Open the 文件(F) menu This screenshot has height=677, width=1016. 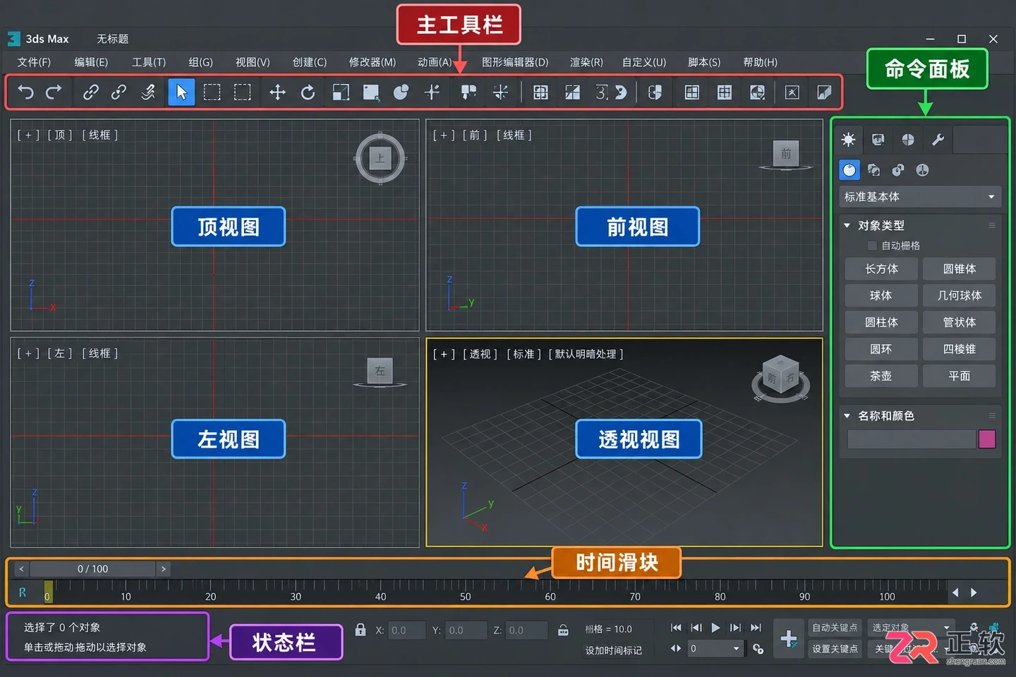coord(34,62)
